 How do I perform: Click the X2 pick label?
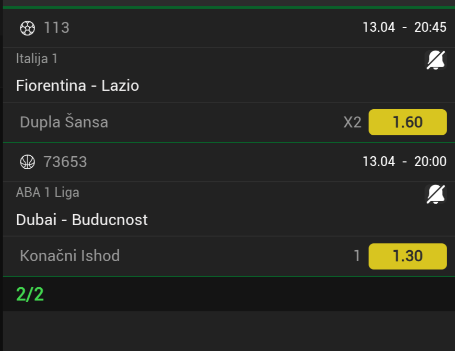point(352,122)
